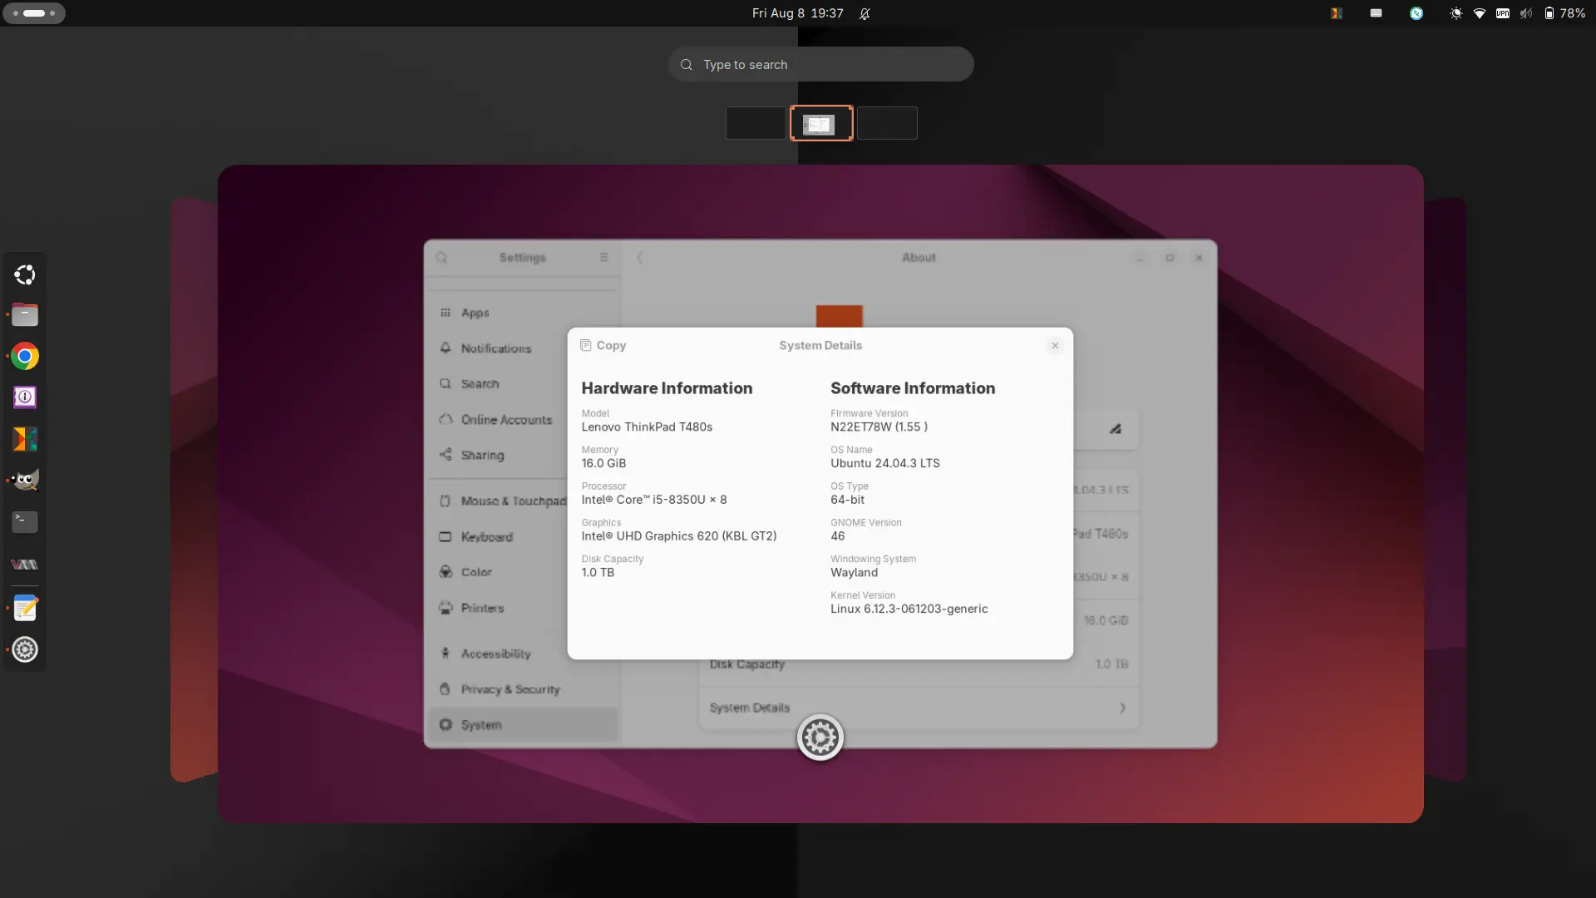Click the brightness night light tray icon
1596x898 pixels.
point(1456,13)
